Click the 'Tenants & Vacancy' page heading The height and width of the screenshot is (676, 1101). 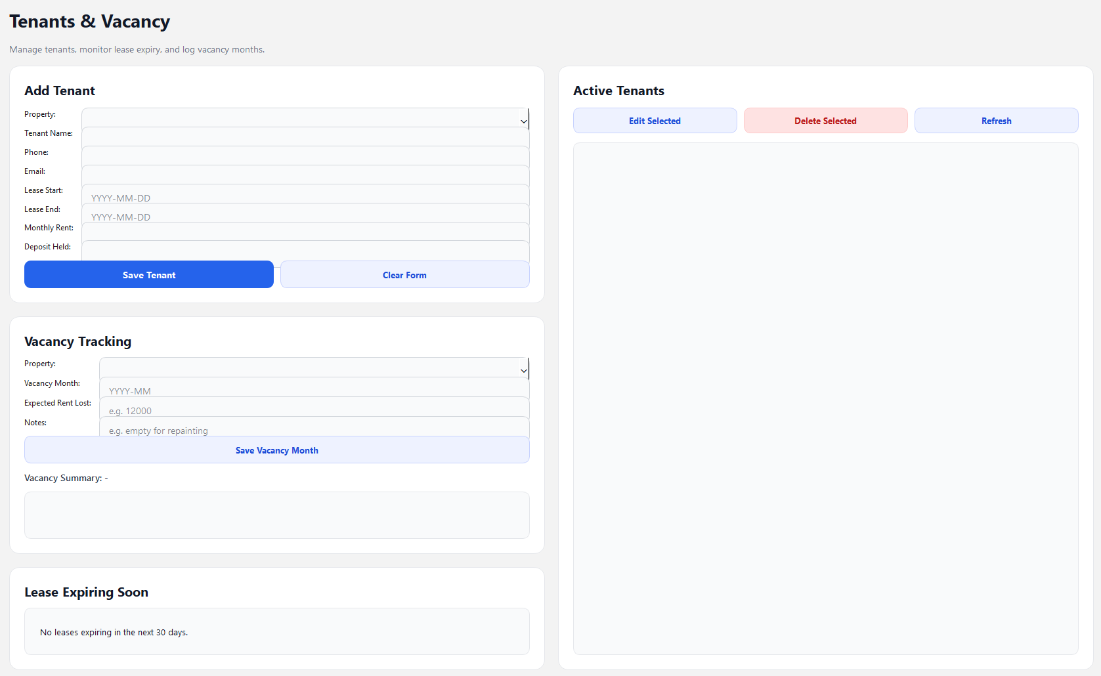click(x=90, y=22)
